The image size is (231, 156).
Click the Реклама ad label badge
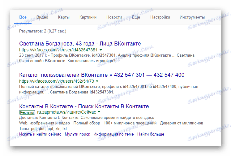[x=27, y=112]
